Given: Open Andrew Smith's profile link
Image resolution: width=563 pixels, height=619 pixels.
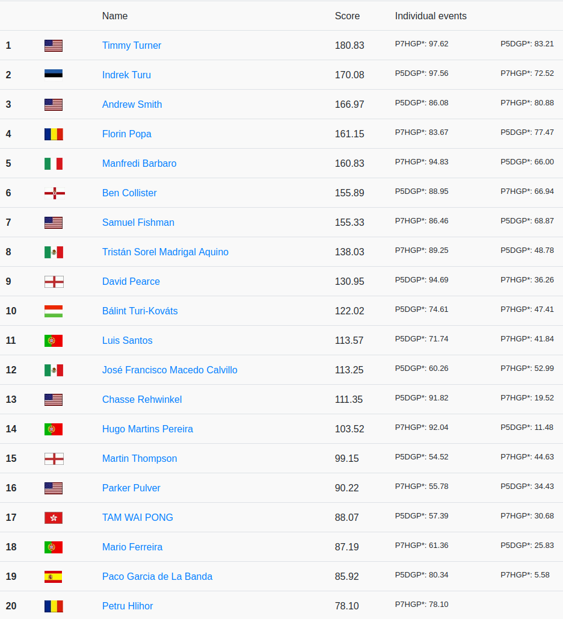Looking at the screenshot, I should 132,104.
